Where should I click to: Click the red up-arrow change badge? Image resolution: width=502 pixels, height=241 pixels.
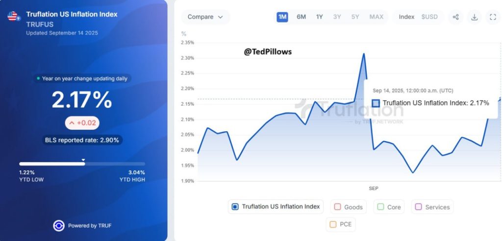pos(82,123)
